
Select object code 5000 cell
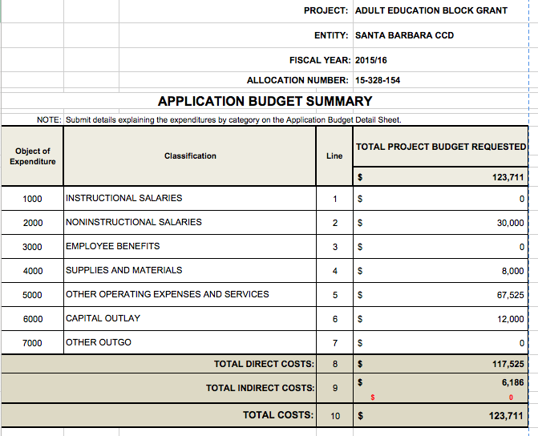[33, 295]
